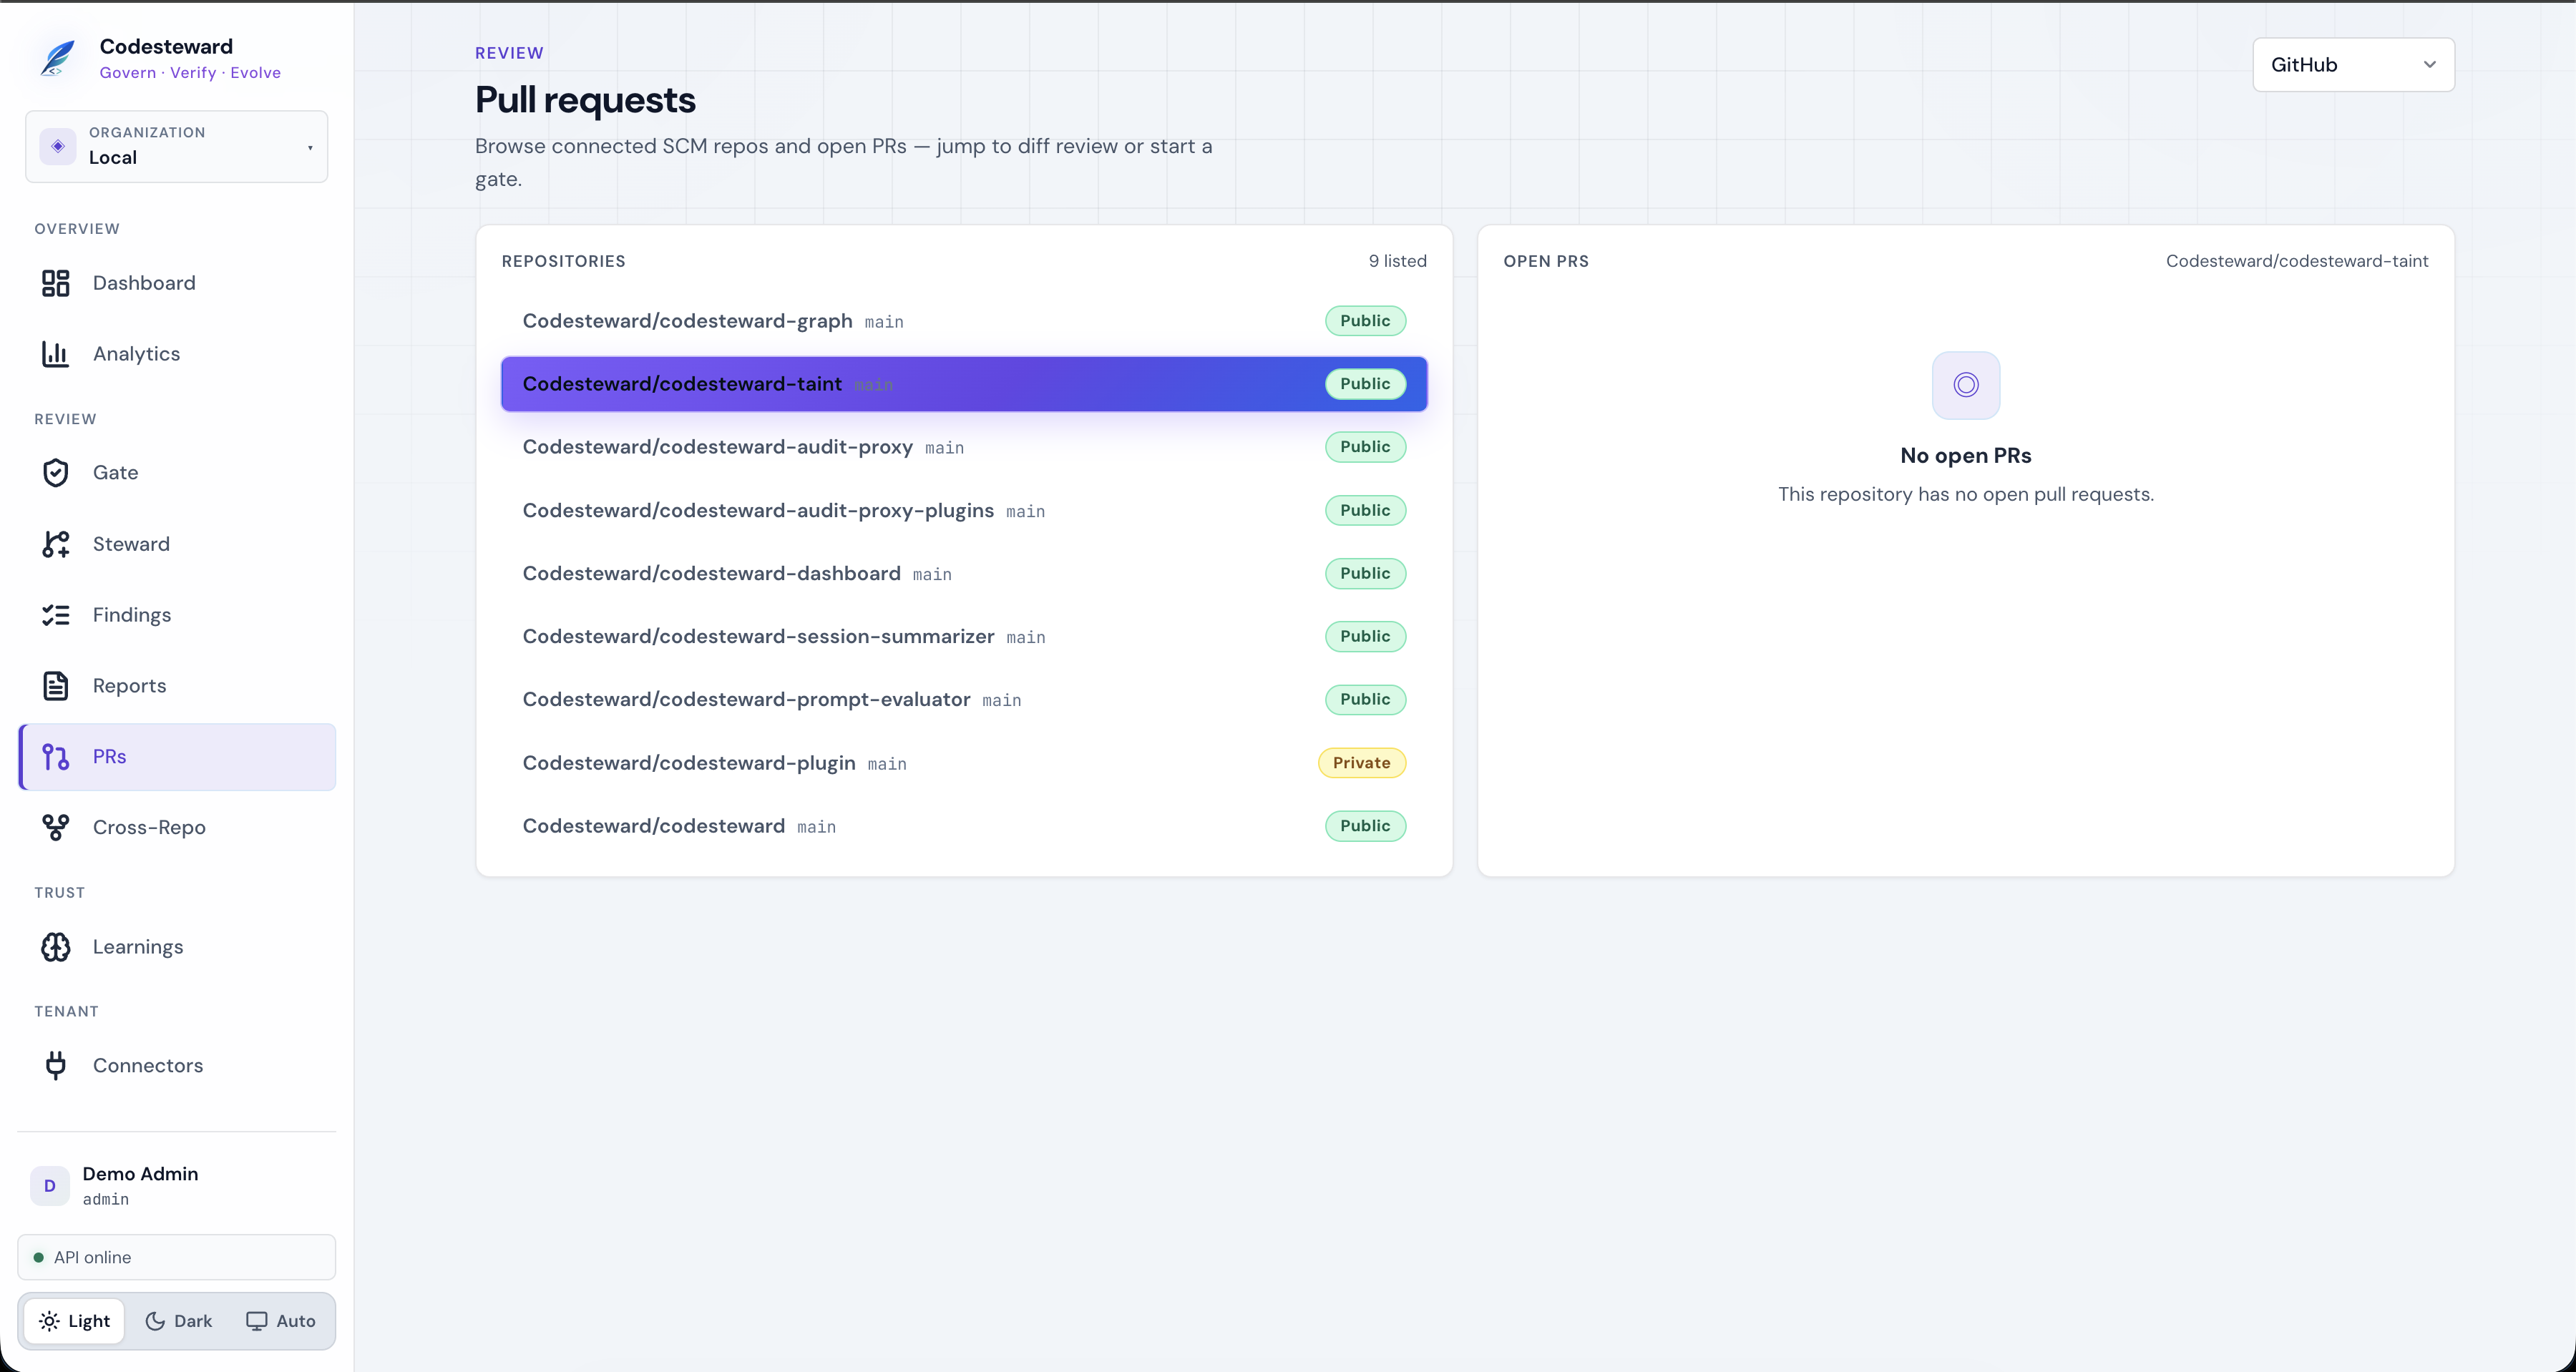Click the API online status box
The width and height of the screenshot is (2576, 1372).
click(x=177, y=1258)
